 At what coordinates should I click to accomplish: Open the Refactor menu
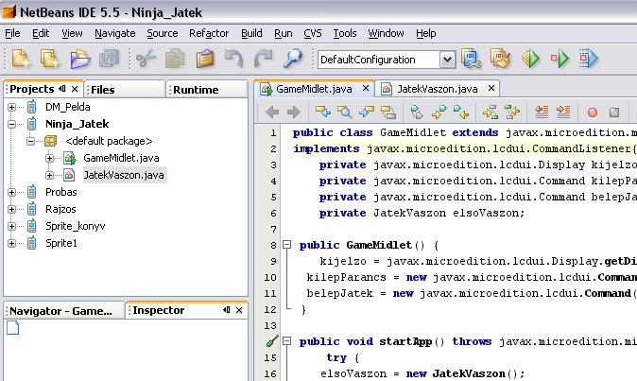click(209, 33)
